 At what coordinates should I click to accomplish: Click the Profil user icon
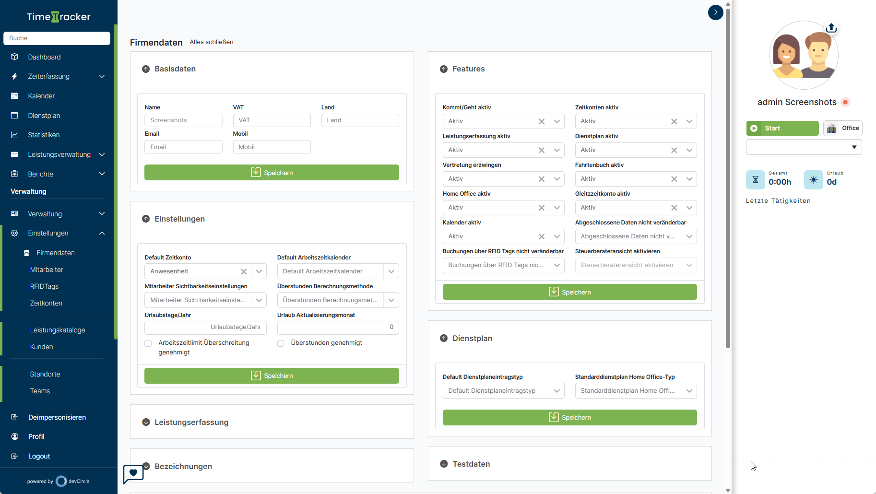point(14,436)
